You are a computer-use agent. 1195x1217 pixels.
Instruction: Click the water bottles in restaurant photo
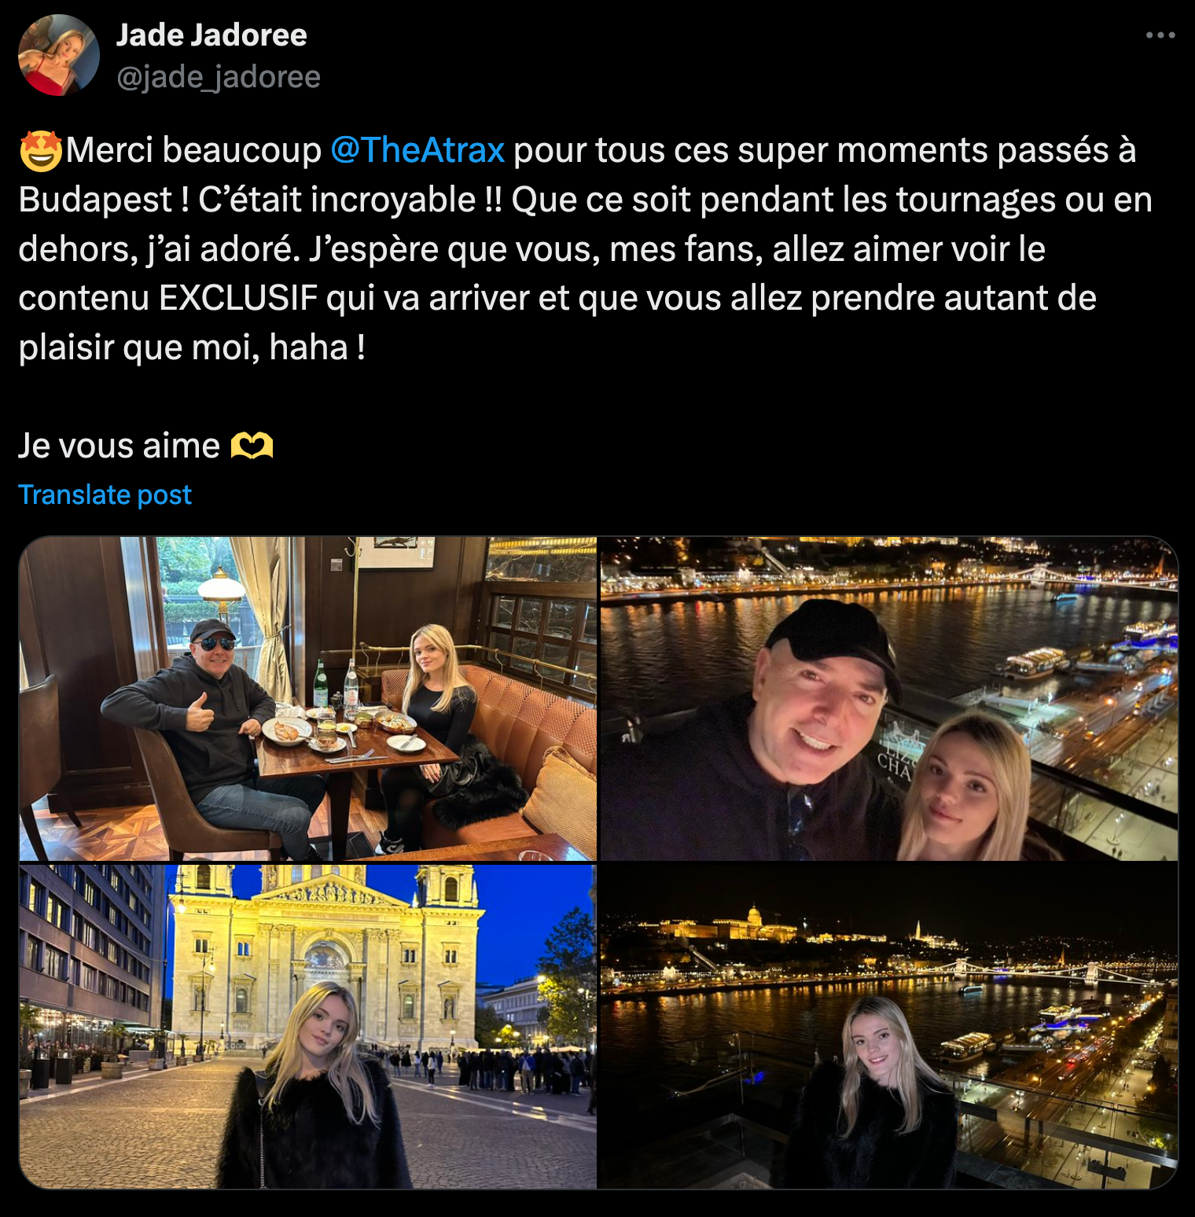pyautogui.click(x=336, y=684)
